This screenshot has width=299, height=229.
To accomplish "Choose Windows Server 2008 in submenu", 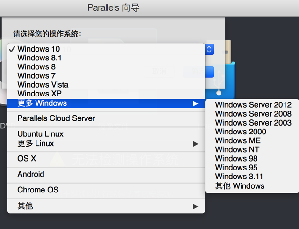I will 253,114.
